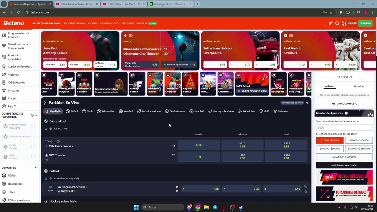Viewport: 377px width, 212px height.
Task: Open the Chrome tab search dropdown
Action: [x=4, y=4]
